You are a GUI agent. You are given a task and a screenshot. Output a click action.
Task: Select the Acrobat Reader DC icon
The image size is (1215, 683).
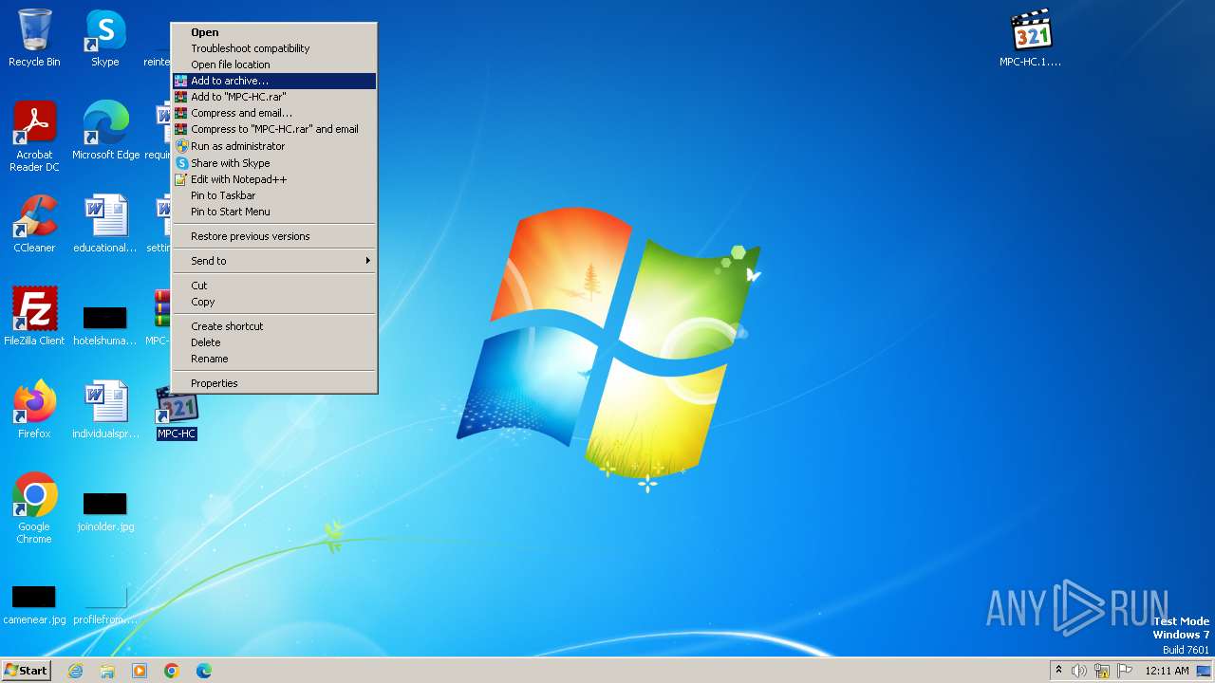coord(34,137)
